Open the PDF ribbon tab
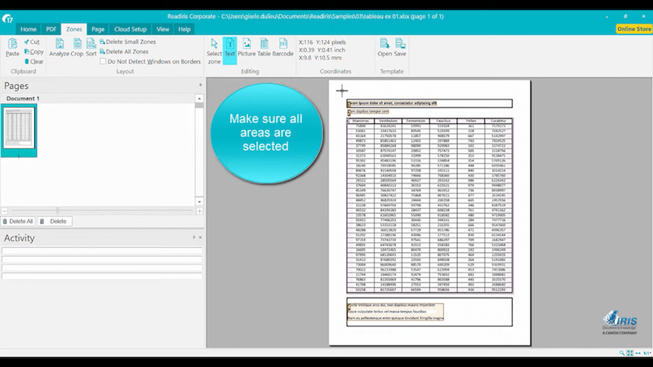 click(x=51, y=29)
